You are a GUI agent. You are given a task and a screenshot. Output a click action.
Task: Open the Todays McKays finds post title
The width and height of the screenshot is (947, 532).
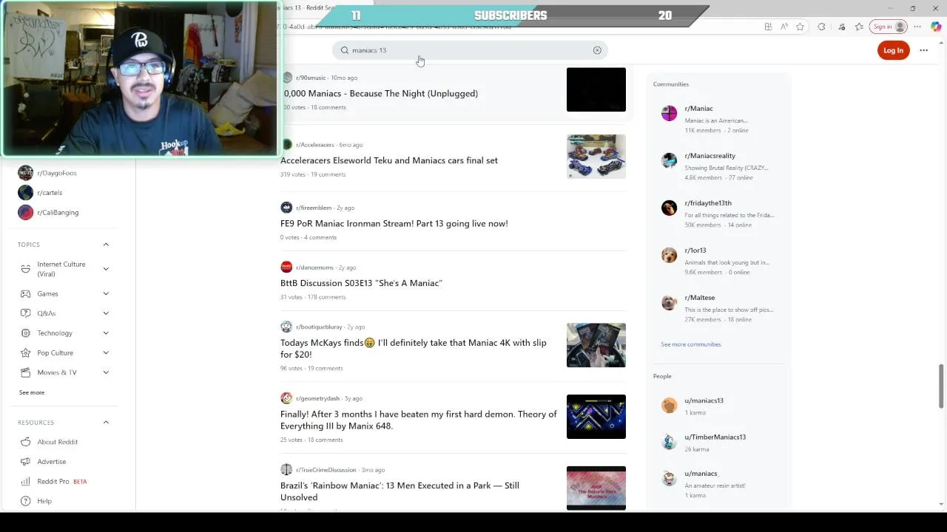414,349
